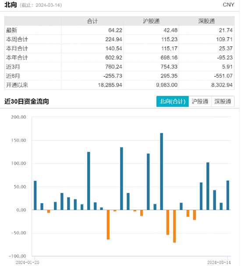Click the 北向 section title
The width and height of the screenshot is (241, 266).
pyautogui.click(x=11, y=5)
